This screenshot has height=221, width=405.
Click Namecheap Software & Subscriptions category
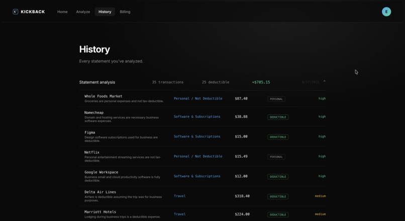coord(197,116)
